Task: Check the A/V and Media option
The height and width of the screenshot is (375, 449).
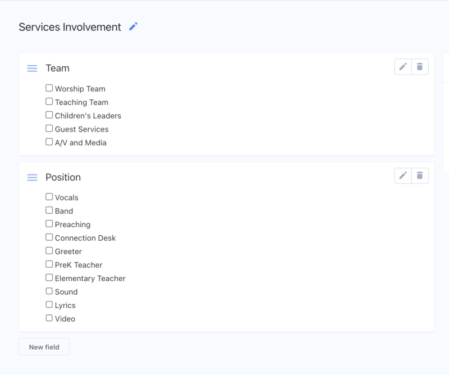Action: pos(49,142)
